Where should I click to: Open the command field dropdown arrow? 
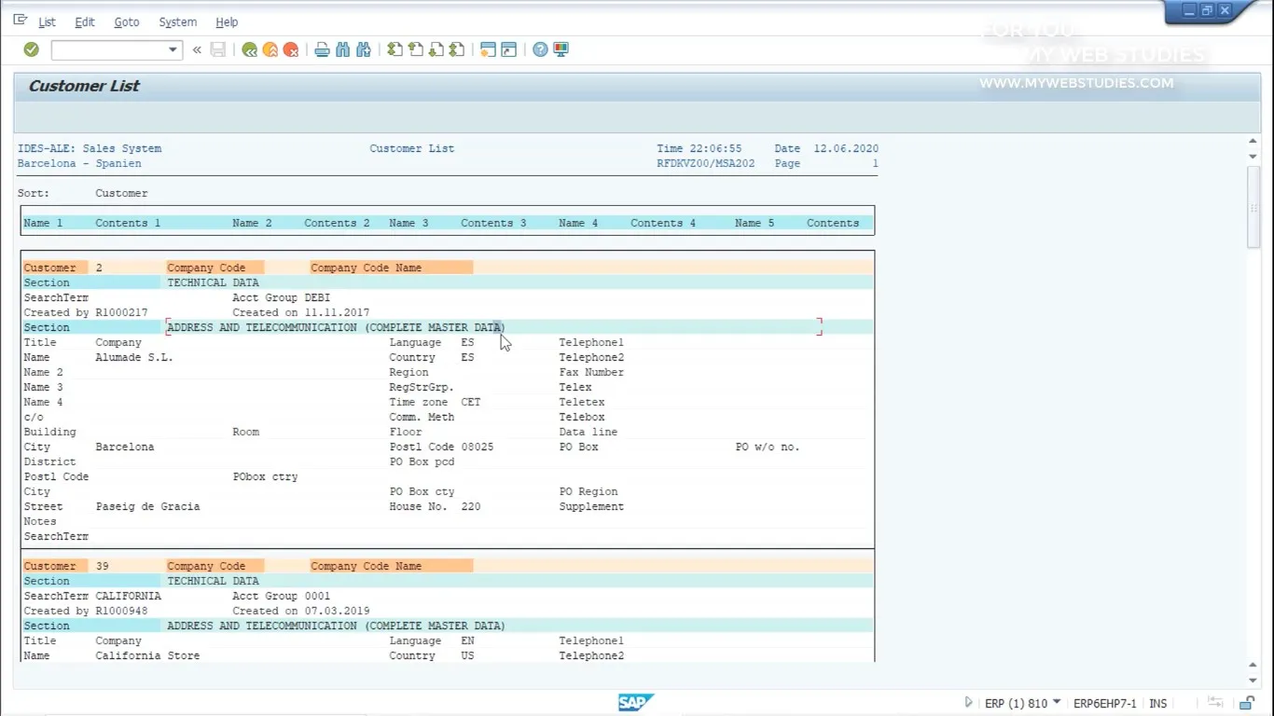[173, 49]
